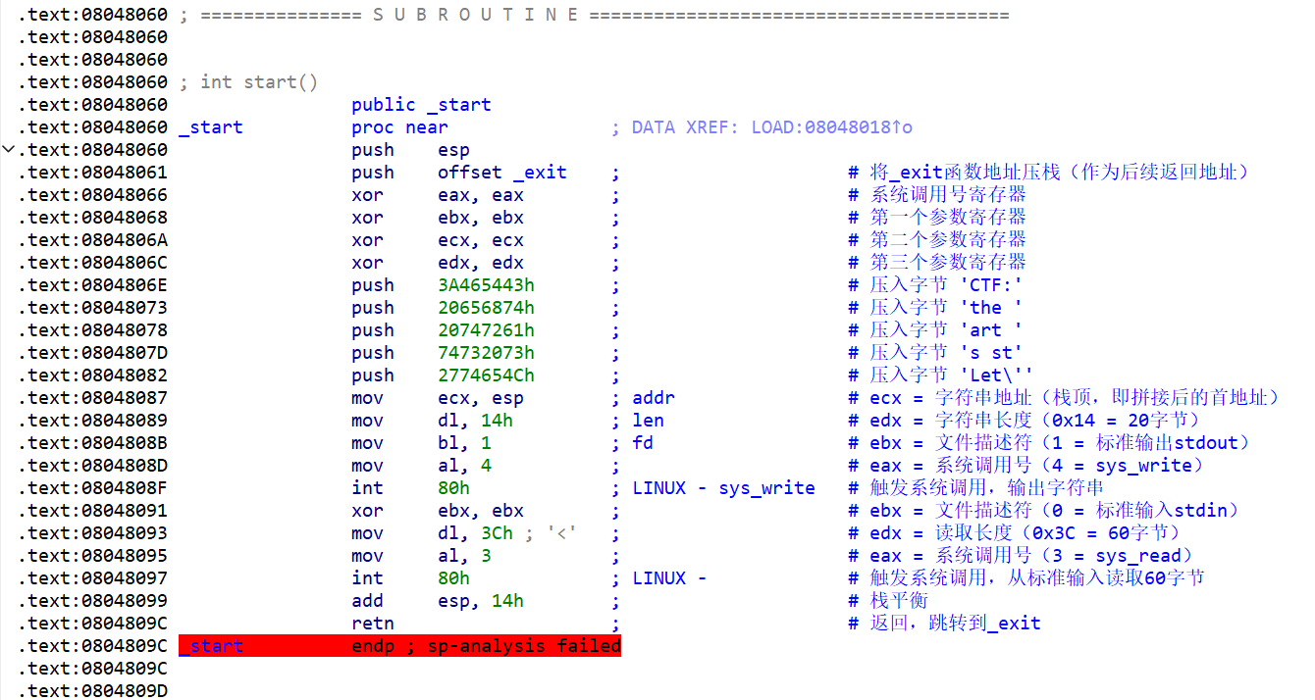Select the LINUX - sys_write comment
Image resolution: width=1315 pixels, height=700 pixels.
click(723, 488)
